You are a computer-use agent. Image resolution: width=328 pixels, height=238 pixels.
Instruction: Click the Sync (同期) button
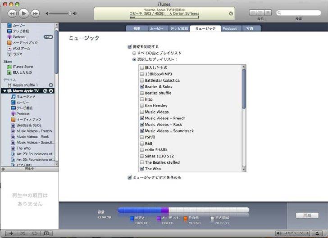(x=307, y=216)
